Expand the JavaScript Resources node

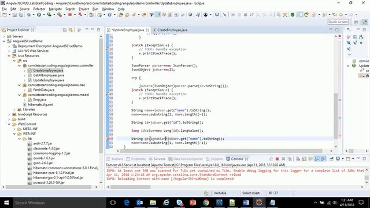coord(9,114)
